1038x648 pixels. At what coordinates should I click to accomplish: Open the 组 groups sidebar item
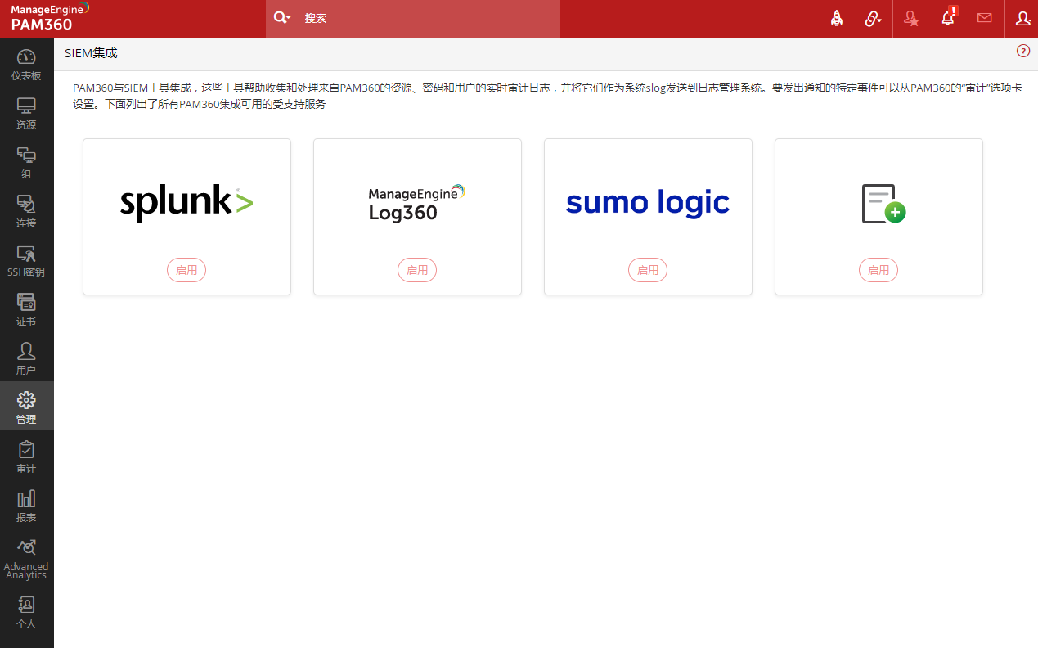pyautogui.click(x=26, y=163)
